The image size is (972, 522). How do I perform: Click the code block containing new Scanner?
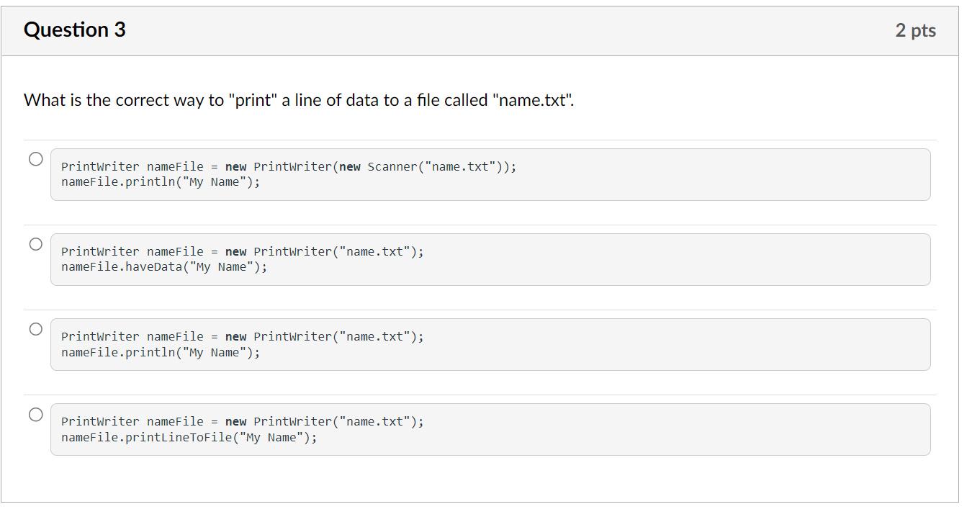[648, 174]
